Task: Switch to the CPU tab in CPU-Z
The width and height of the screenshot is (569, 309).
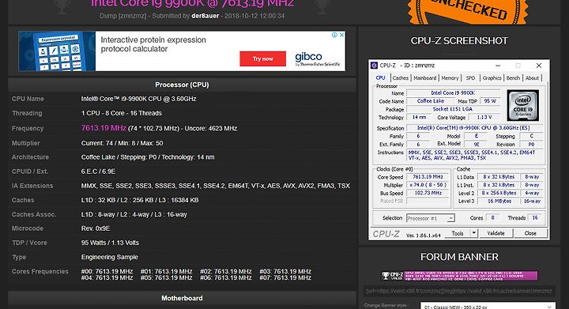Action: [380, 77]
